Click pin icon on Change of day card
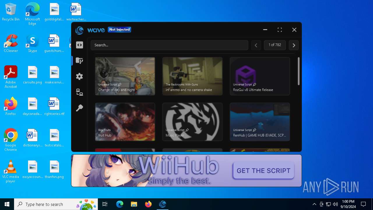 pyautogui.click(x=120, y=85)
